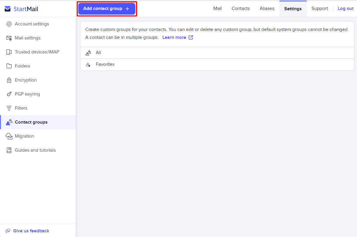Select the All contact group row
This screenshot has width=357, height=237.
pos(217,53)
